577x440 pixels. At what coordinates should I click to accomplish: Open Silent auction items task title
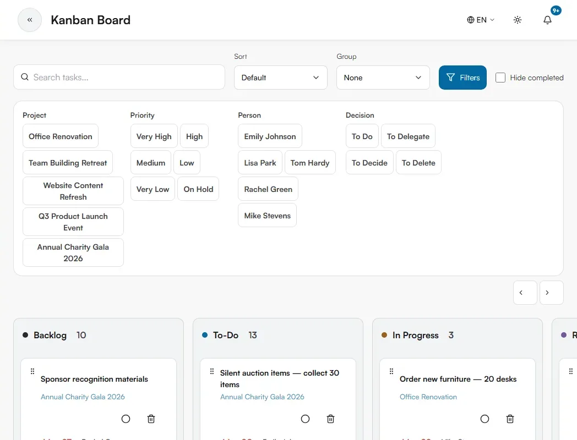(x=280, y=378)
